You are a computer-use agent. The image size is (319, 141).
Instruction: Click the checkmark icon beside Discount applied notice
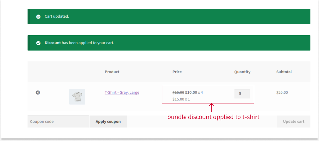[38, 43]
